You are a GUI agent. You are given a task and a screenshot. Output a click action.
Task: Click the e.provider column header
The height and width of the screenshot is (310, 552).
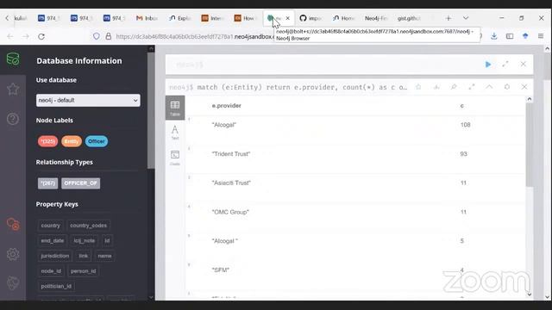point(226,105)
